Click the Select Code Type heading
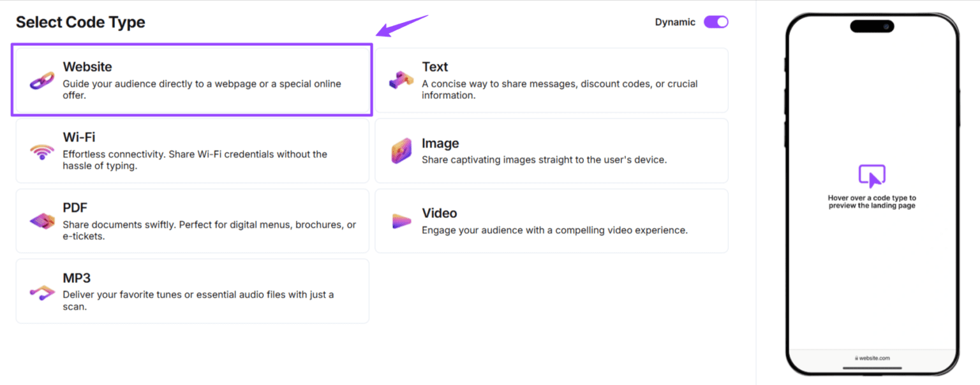Image resolution: width=980 pixels, height=385 pixels. [80, 22]
